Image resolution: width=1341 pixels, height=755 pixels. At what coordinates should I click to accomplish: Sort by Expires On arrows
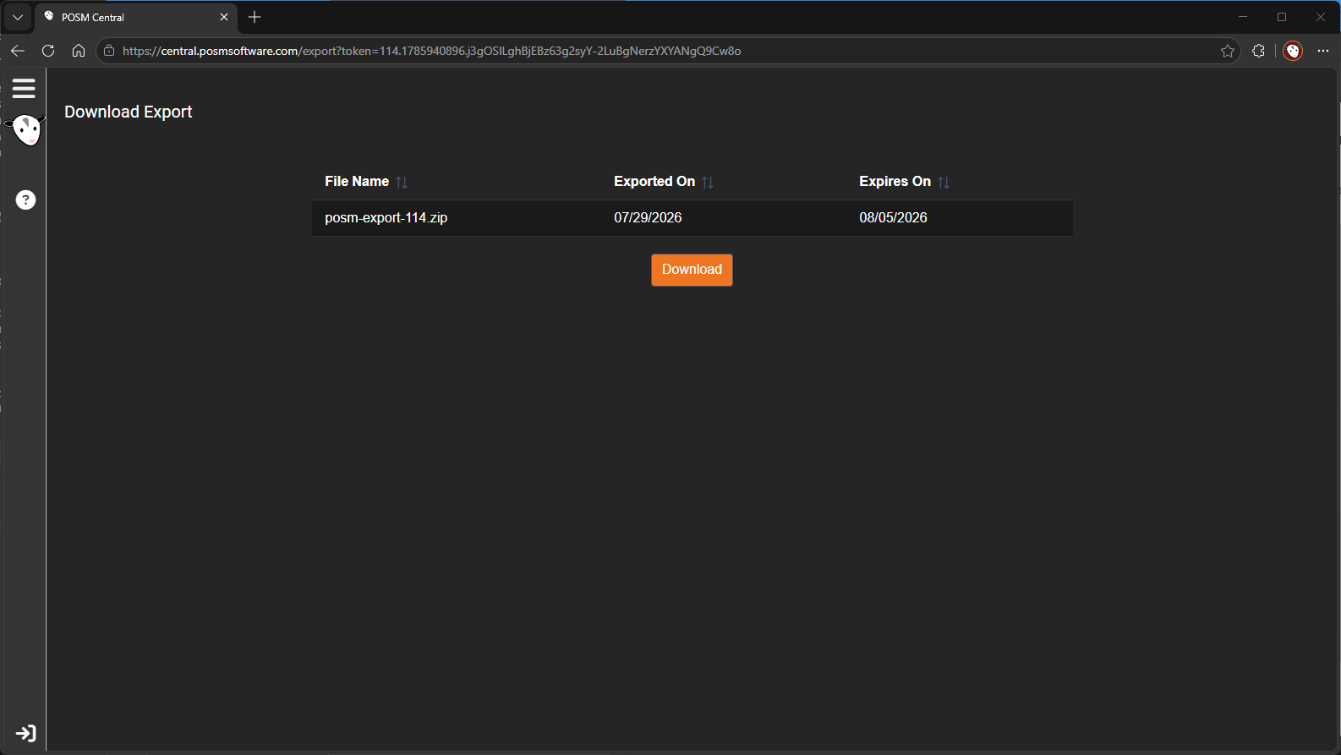coord(944,182)
